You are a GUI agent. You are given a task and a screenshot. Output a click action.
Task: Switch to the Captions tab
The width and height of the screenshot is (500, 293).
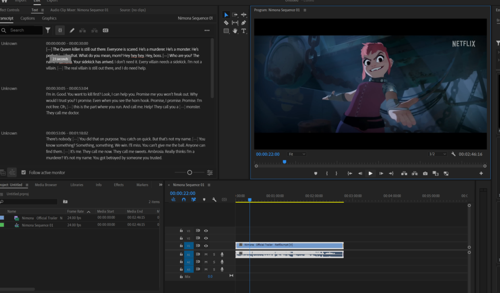point(28,18)
